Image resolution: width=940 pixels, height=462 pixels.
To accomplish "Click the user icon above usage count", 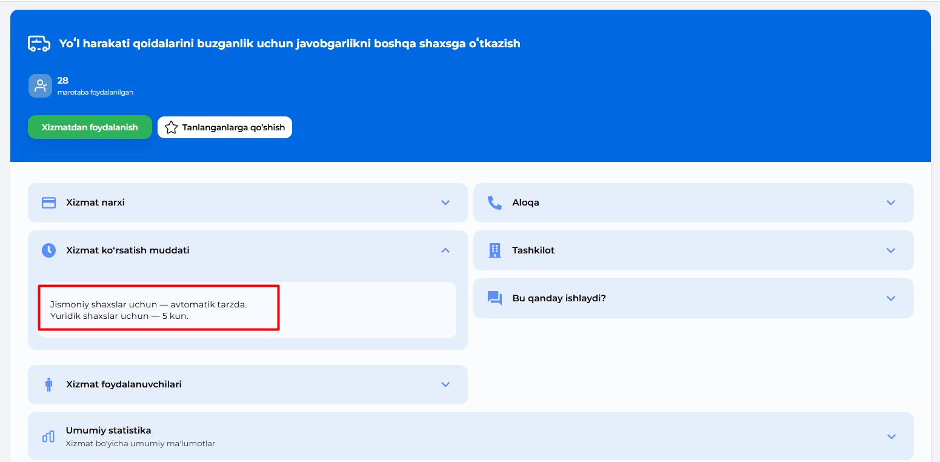I will pyautogui.click(x=40, y=85).
